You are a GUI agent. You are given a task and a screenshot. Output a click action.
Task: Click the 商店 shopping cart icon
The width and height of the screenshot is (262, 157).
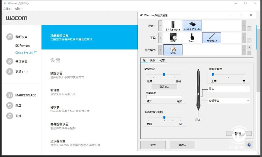coord(10,106)
